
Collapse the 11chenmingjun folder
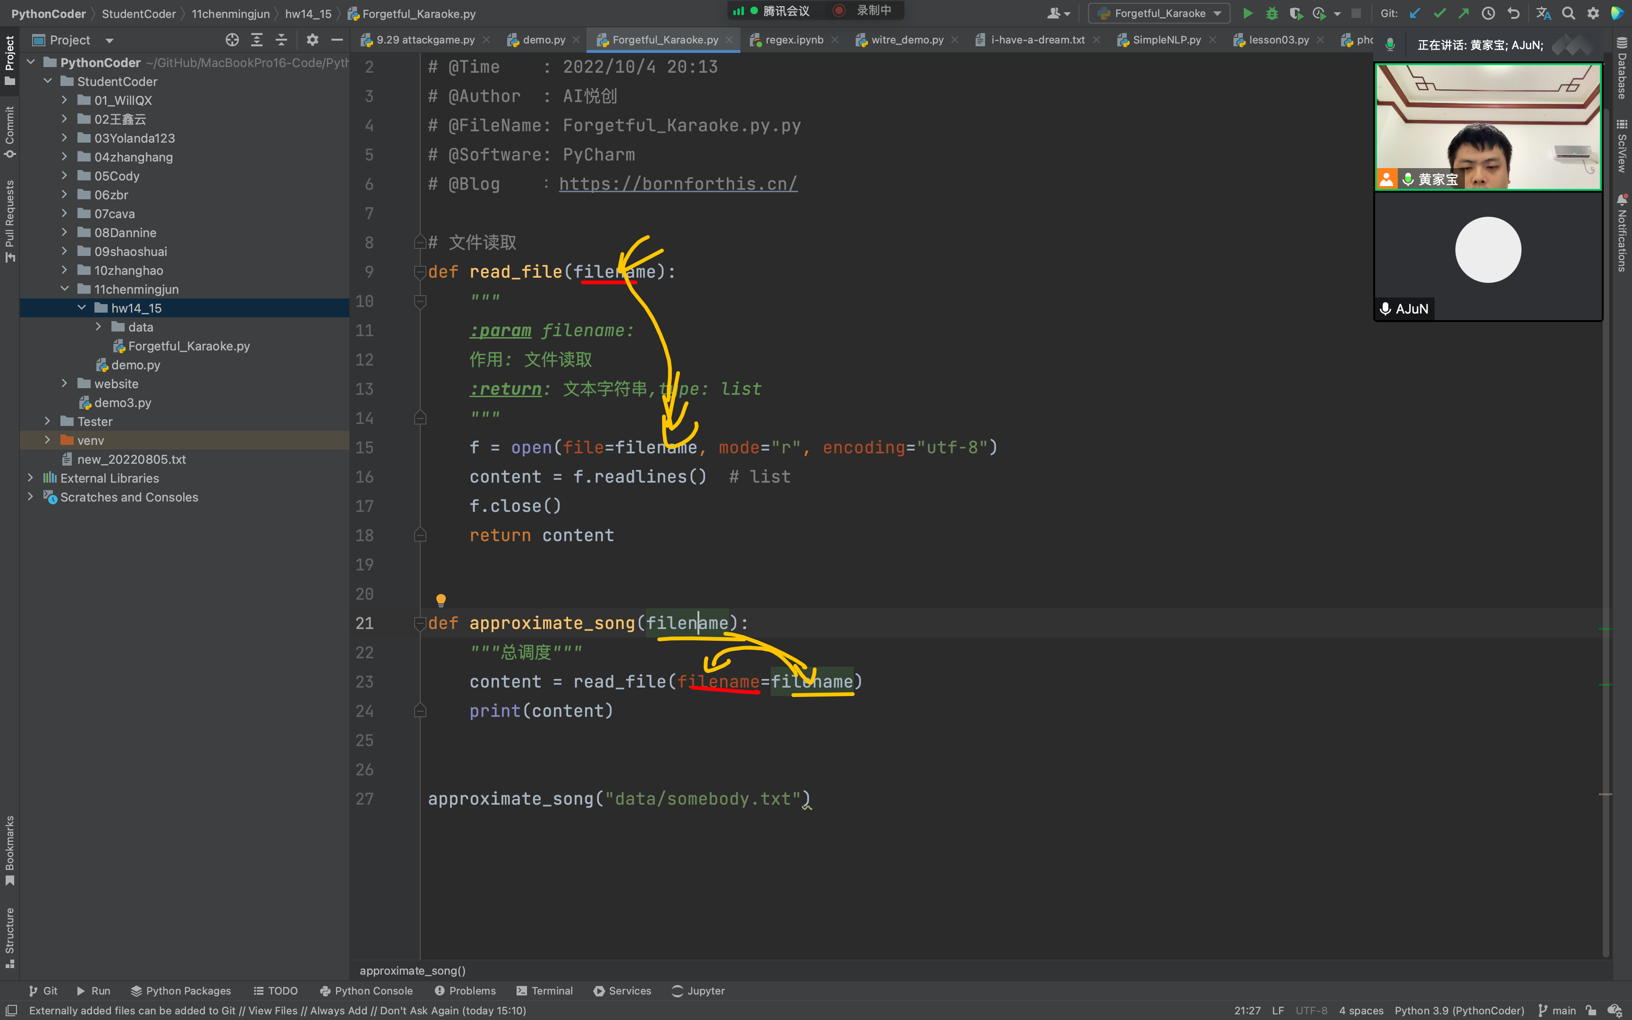[64, 289]
